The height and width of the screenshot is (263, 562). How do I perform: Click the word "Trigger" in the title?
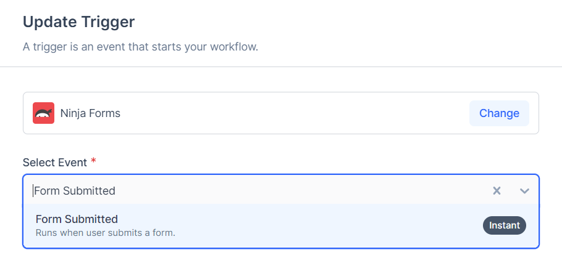[110, 22]
